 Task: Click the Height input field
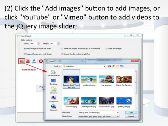point(53,43)
